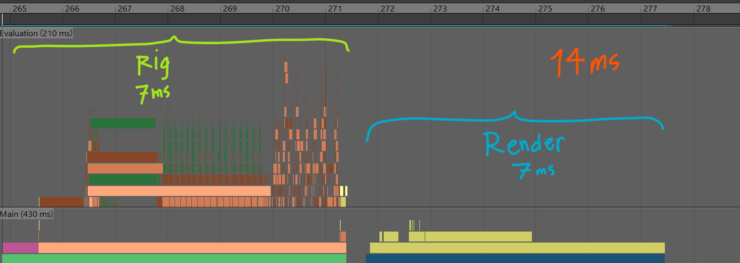Click the 277 mark on the time ruler
The width and height of the screenshot is (740, 263).
[x=650, y=9]
